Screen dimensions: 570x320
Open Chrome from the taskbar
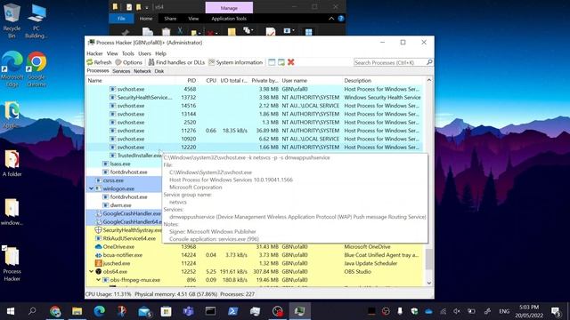[55, 311]
